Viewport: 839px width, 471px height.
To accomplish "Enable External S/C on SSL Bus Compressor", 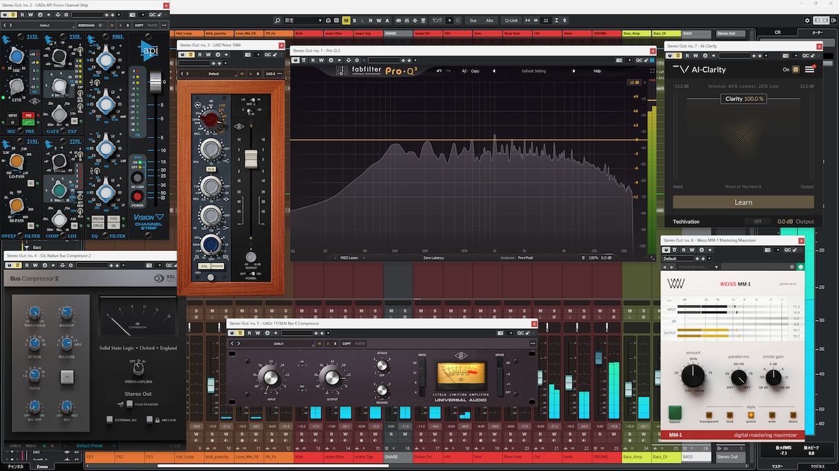I will click(x=109, y=420).
